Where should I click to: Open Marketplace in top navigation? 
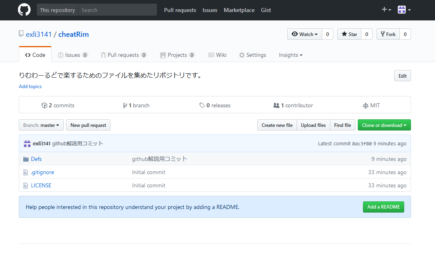(239, 10)
